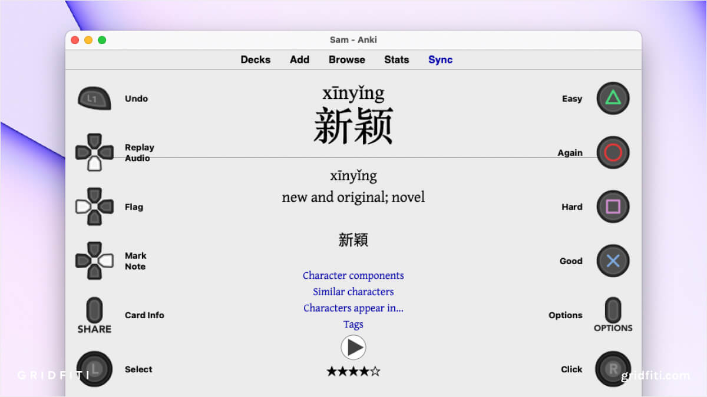The width and height of the screenshot is (707, 397).
Task: Open the Characters appear in... link
Action: point(353,308)
